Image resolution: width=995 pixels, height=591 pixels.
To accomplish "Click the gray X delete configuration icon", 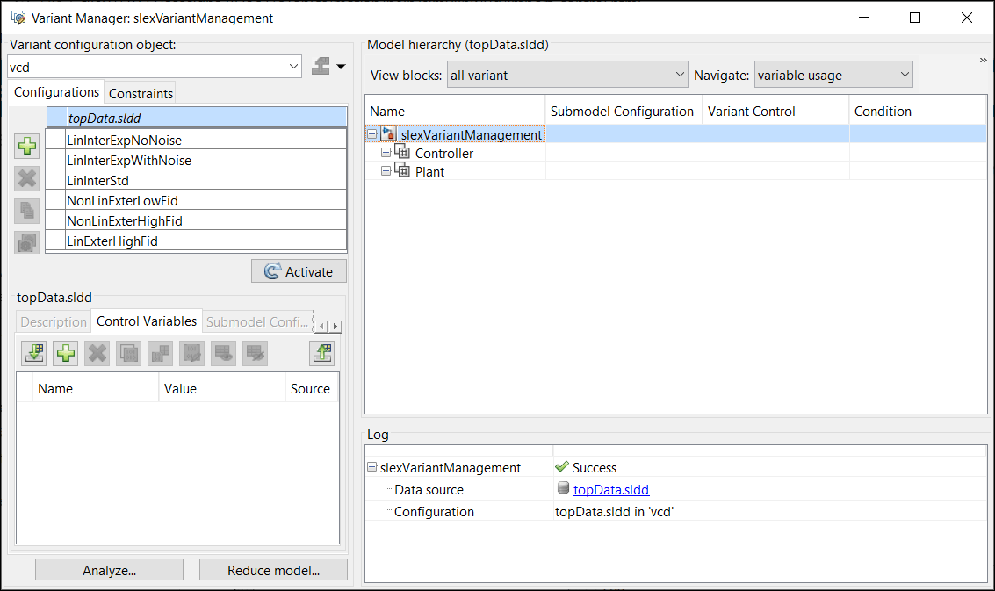I will [26, 178].
